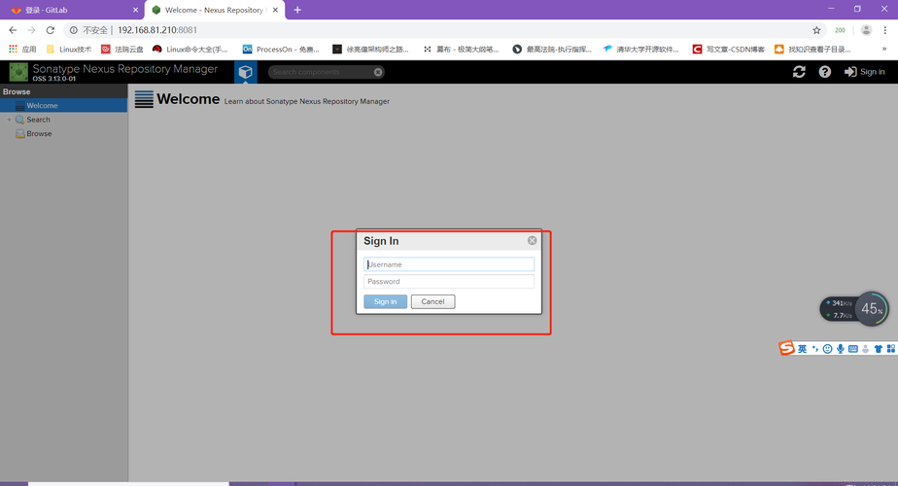The image size is (898, 486).
Task: Close the Nexus Repository tab
Action: 275,10
